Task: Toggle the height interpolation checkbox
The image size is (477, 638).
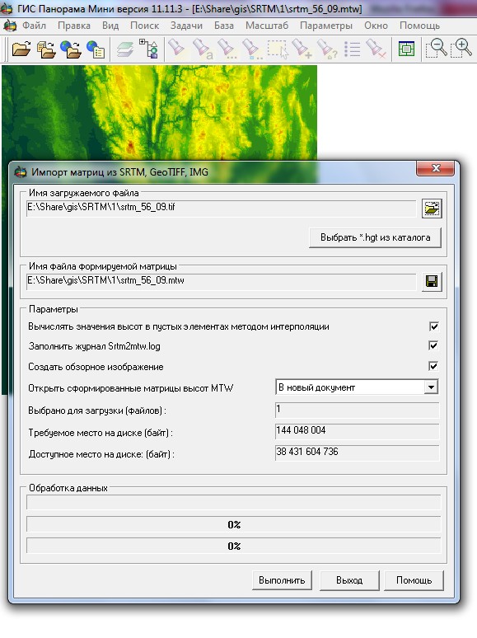Action: click(x=434, y=326)
